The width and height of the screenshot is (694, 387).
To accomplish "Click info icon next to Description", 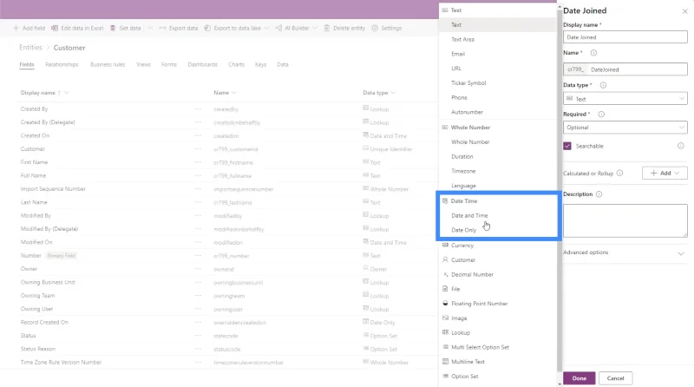I will (599, 194).
